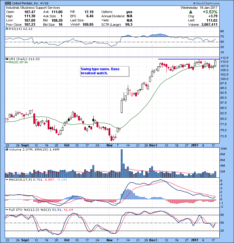Click the SCTR (Large) value 99.3
Screen dimensions: 234x243
[129, 25]
